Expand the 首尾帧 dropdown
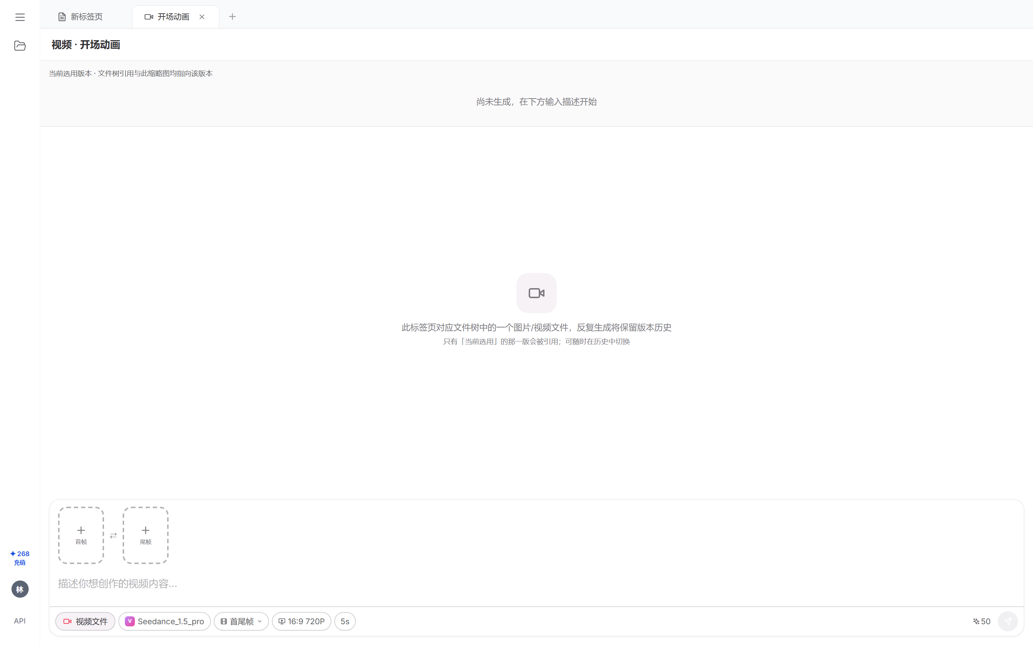 coord(241,621)
